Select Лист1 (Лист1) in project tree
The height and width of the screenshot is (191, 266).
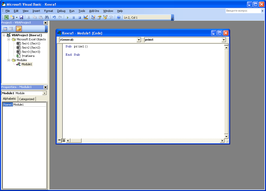[x=31, y=43]
